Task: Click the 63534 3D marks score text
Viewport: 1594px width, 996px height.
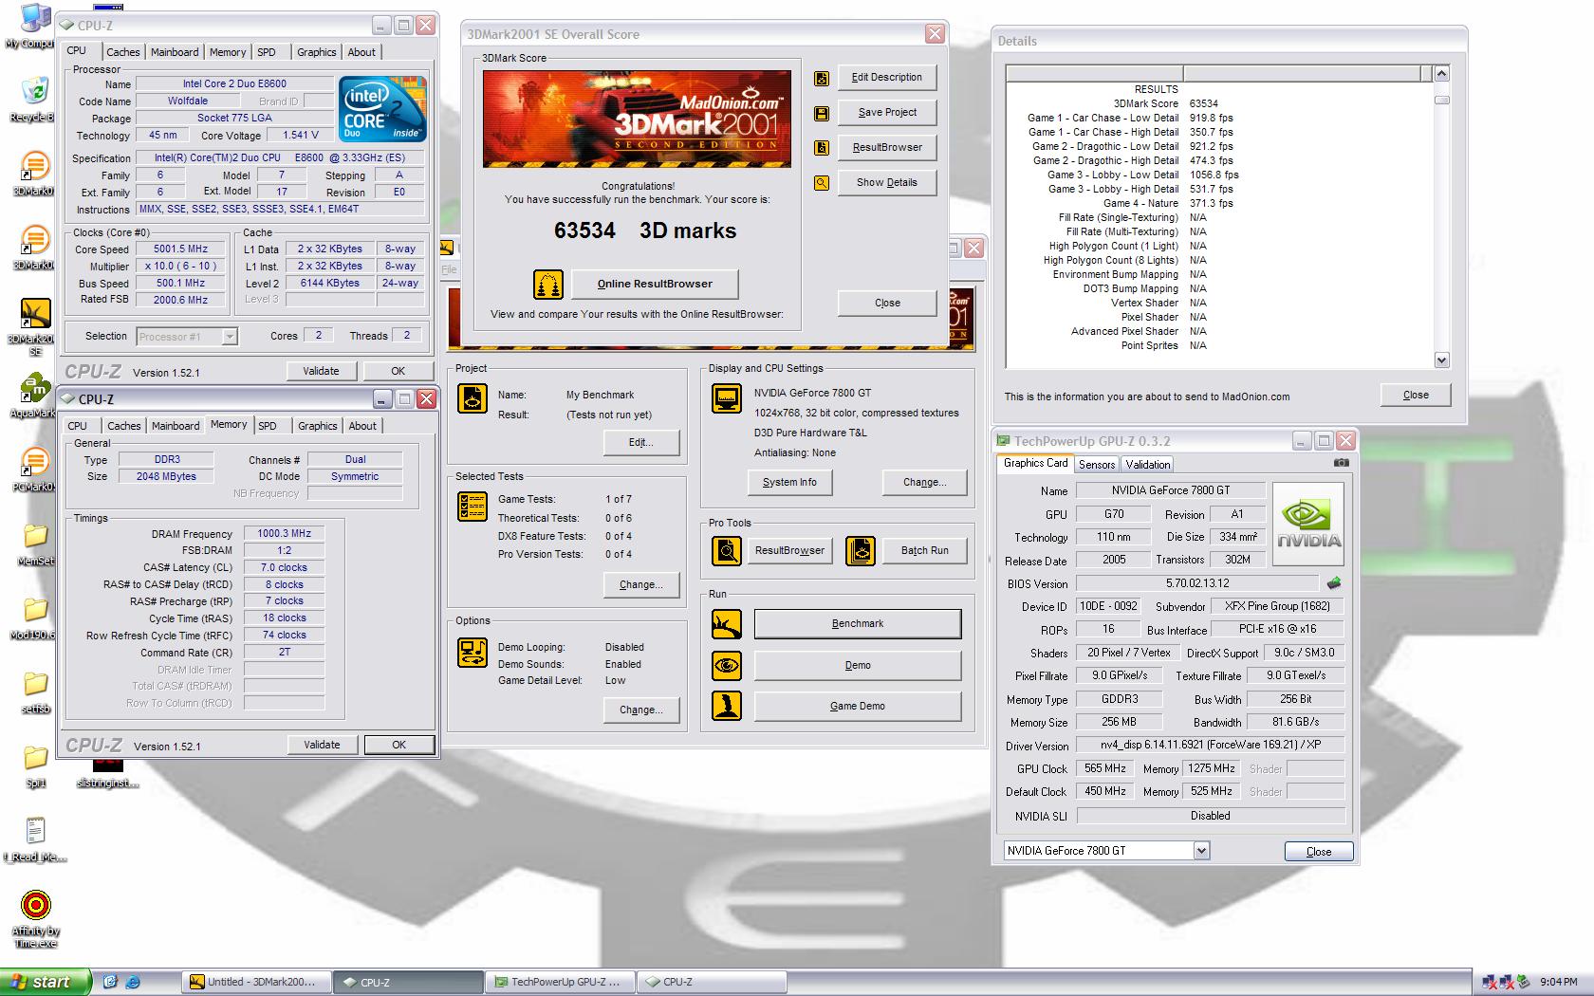Action: (x=645, y=231)
